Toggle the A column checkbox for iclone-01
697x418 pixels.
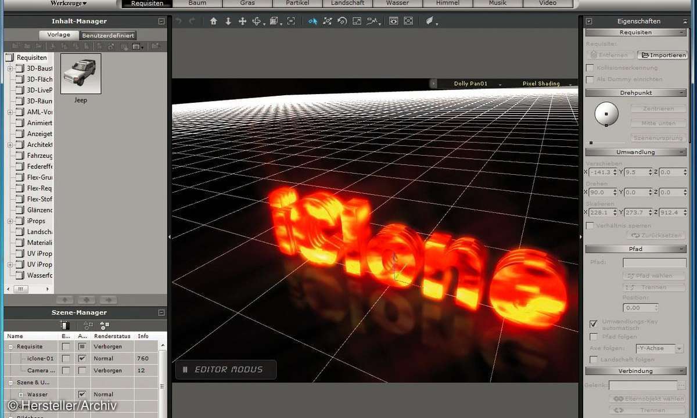82,358
